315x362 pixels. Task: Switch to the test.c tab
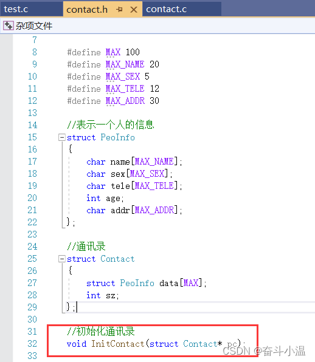pyautogui.click(x=16, y=9)
